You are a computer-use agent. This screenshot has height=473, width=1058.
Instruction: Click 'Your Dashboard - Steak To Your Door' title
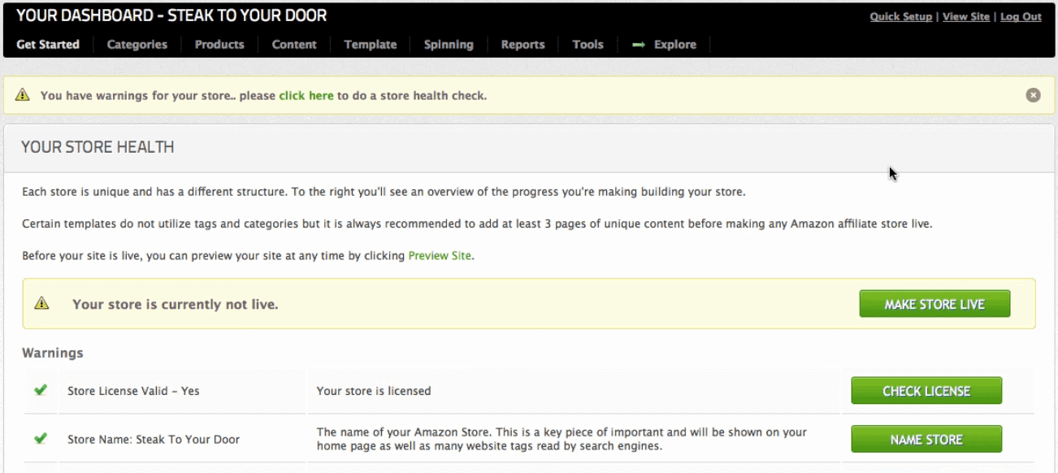(x=171, y=15)
